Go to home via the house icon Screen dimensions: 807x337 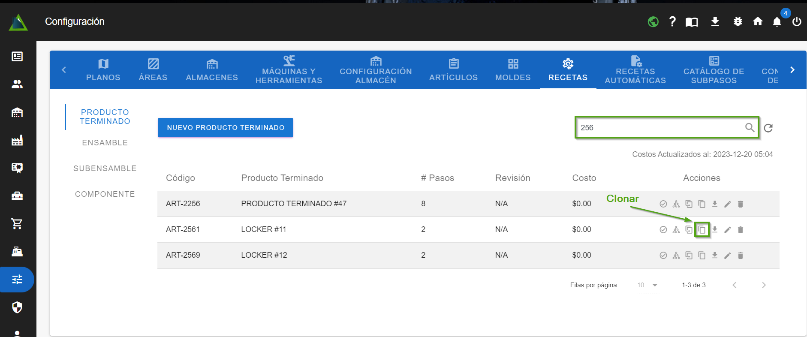pyautogui.click(x=758, y=22)
